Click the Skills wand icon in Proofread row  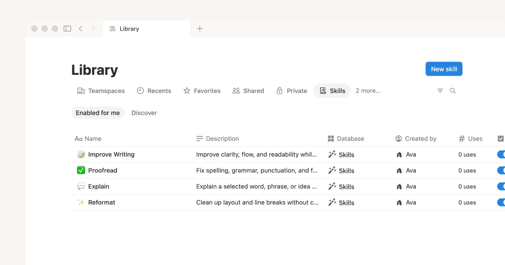click(x=332, y=170)
